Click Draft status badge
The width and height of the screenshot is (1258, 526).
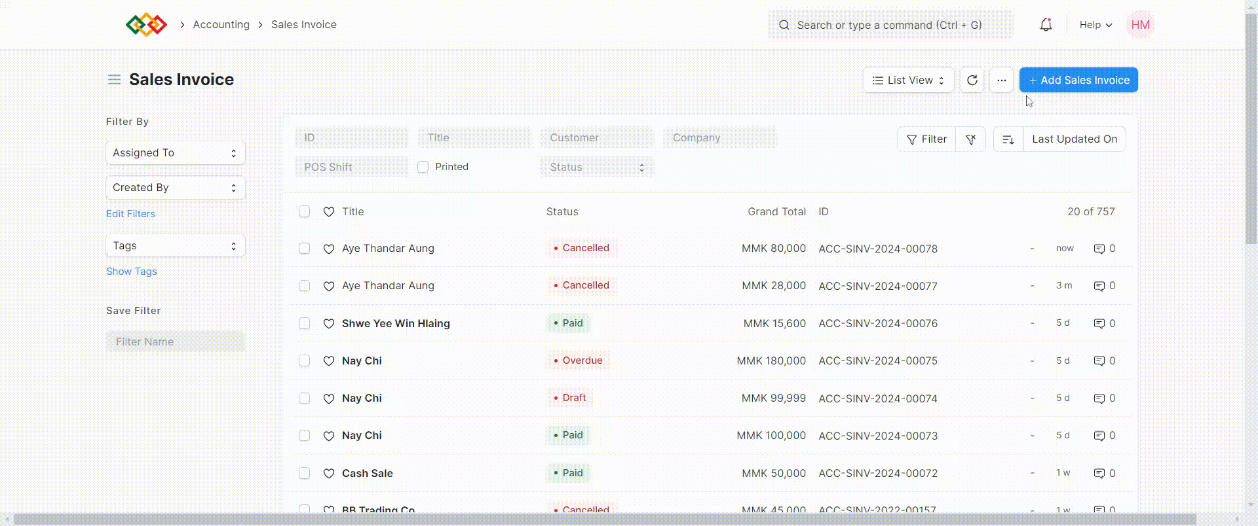[x=569, y=398]
